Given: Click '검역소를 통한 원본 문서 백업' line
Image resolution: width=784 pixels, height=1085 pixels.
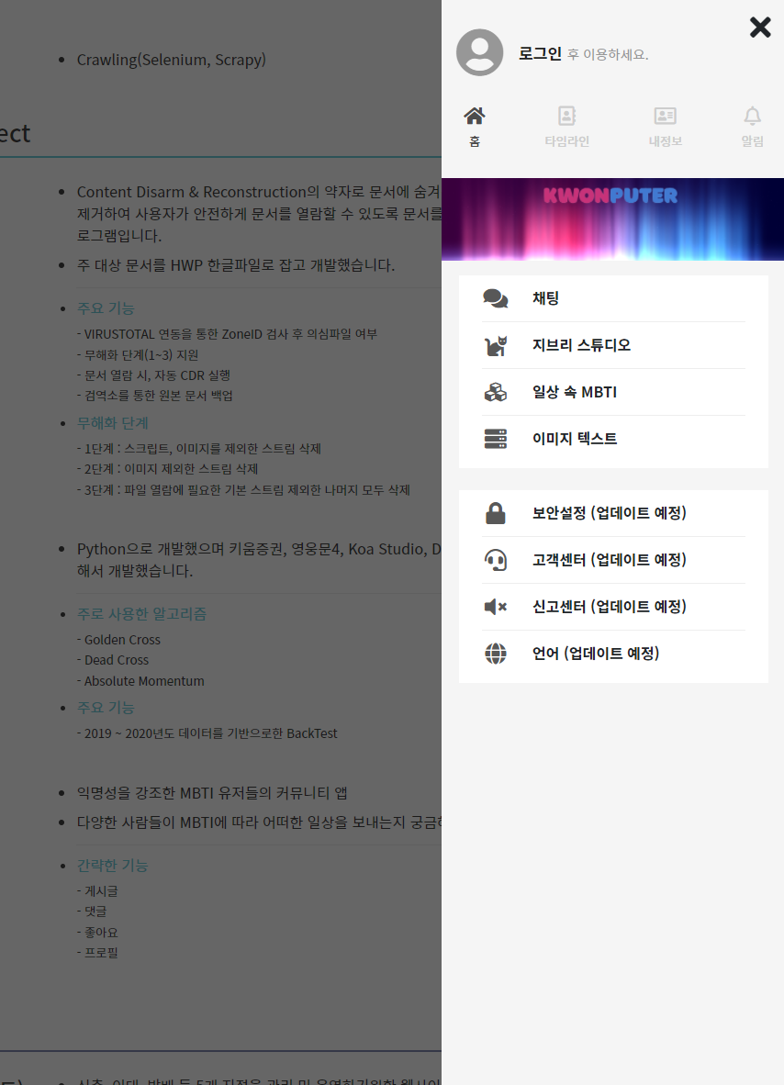Looking at the screenshot, I should tap(155, 396).
